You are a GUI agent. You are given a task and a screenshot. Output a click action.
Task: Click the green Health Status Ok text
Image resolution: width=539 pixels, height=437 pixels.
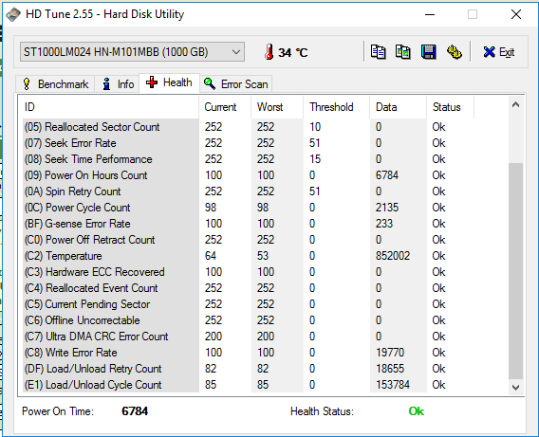pos(417,411)
